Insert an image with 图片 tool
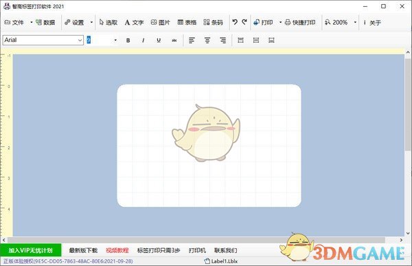This screenshot has width=412, height=266. click(x=160, y=23)
